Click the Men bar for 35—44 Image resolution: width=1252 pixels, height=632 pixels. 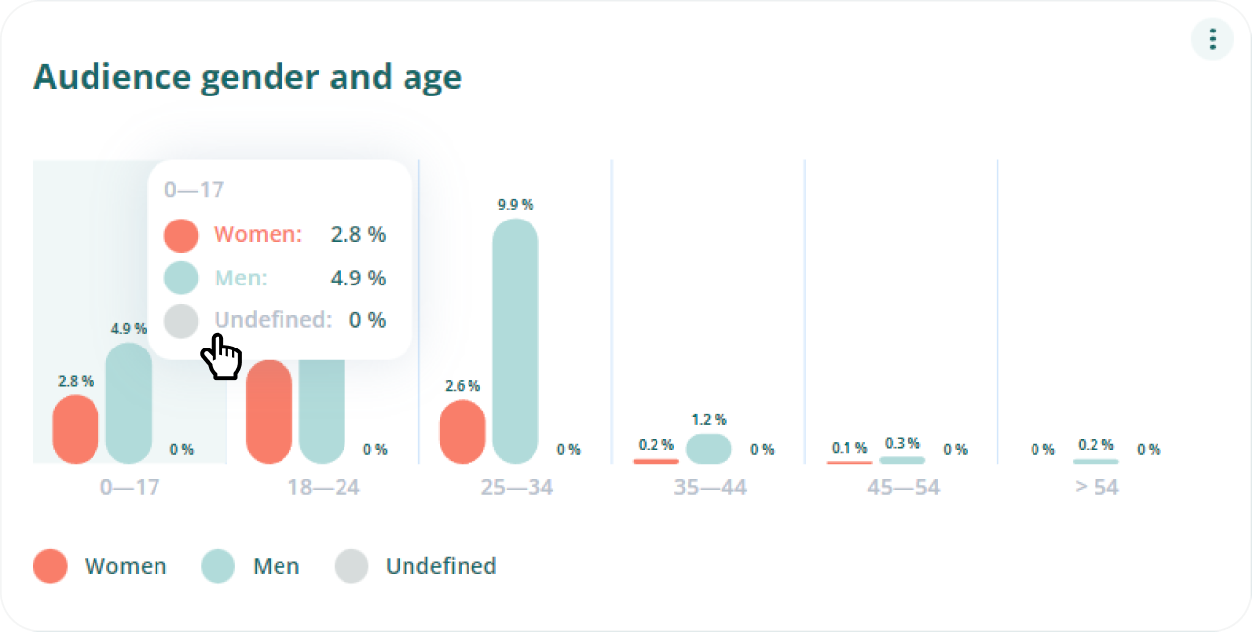click(709, 449)
